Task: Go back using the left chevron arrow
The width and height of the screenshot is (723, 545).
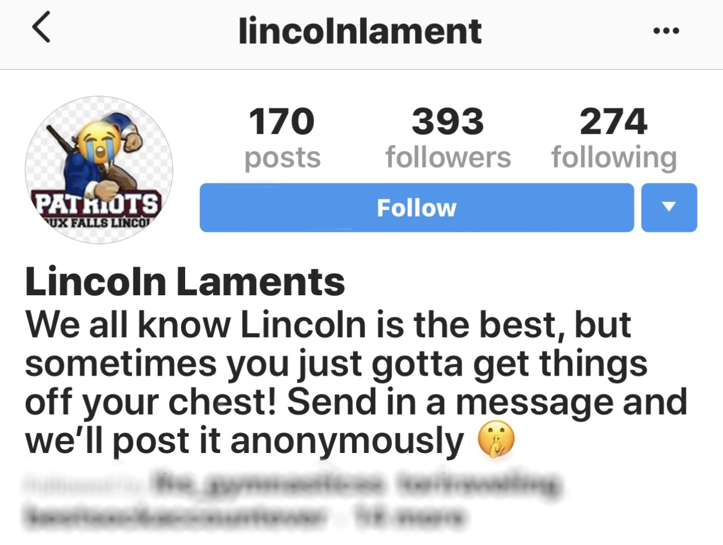Action: click(40, 29)
